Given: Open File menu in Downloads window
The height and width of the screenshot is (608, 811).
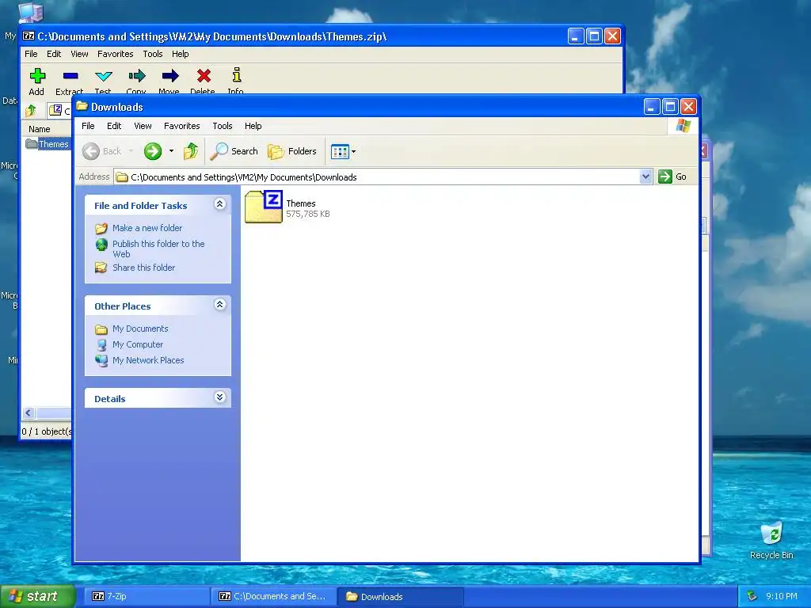Looking at the screenshot, I should click(89, 126).
